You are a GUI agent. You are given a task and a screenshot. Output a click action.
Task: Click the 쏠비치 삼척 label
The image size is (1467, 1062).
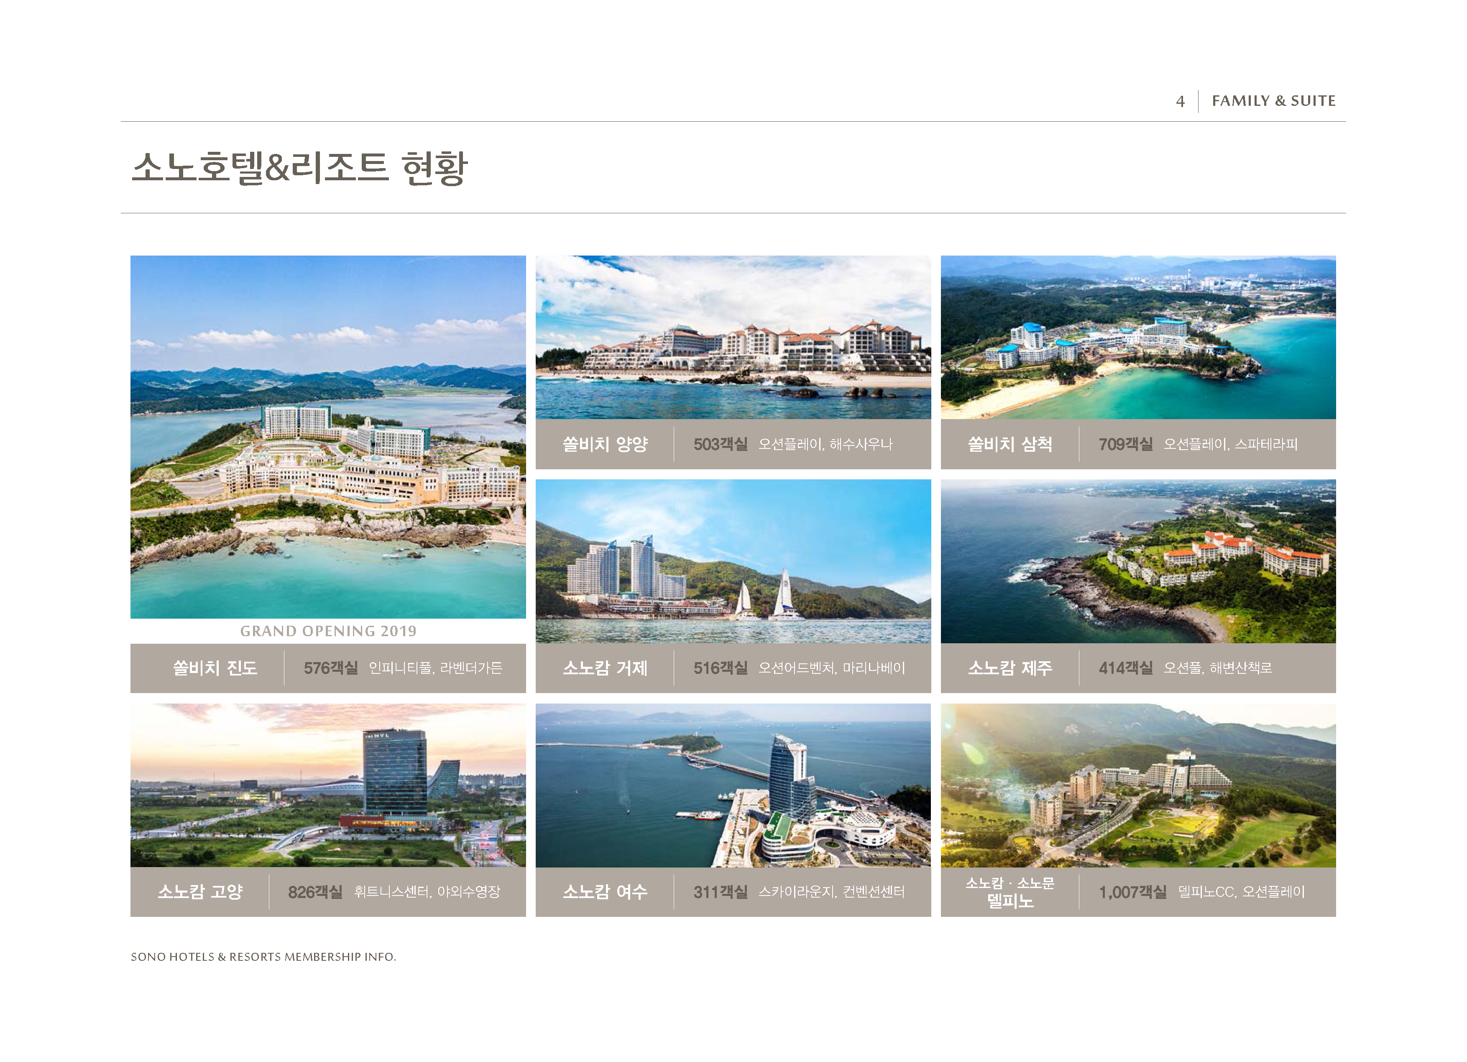point(1010,444)
